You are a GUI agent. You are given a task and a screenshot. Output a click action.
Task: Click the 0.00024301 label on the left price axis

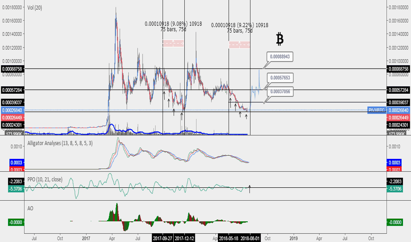click(x=12, y=125)
